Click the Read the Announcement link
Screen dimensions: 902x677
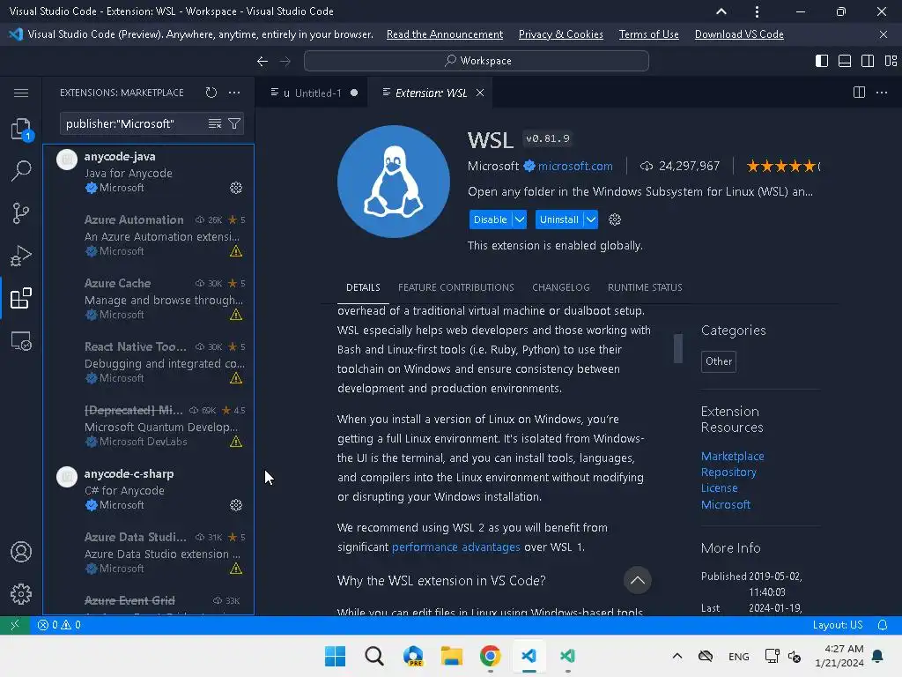coord(445,34)
